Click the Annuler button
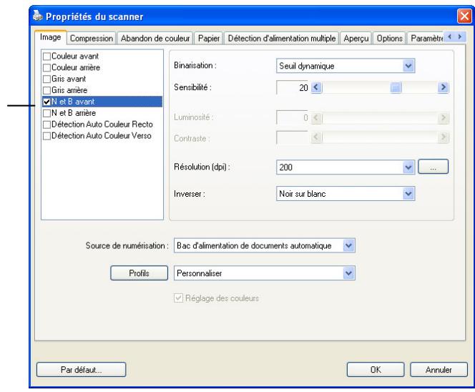475x392 pixels. point(439,370)
